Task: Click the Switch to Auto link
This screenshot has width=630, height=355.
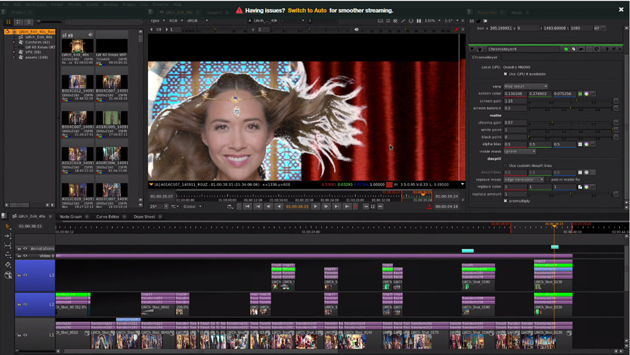Action: (307, 11)
